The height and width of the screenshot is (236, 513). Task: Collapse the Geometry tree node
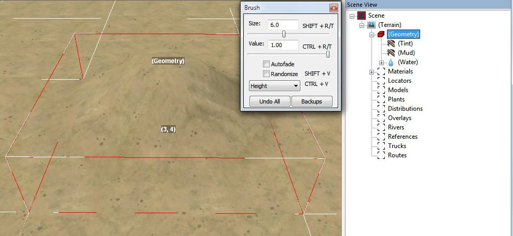372,35
